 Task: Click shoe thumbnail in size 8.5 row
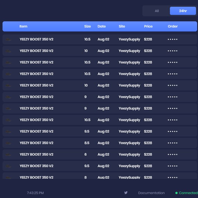(8, 143)
